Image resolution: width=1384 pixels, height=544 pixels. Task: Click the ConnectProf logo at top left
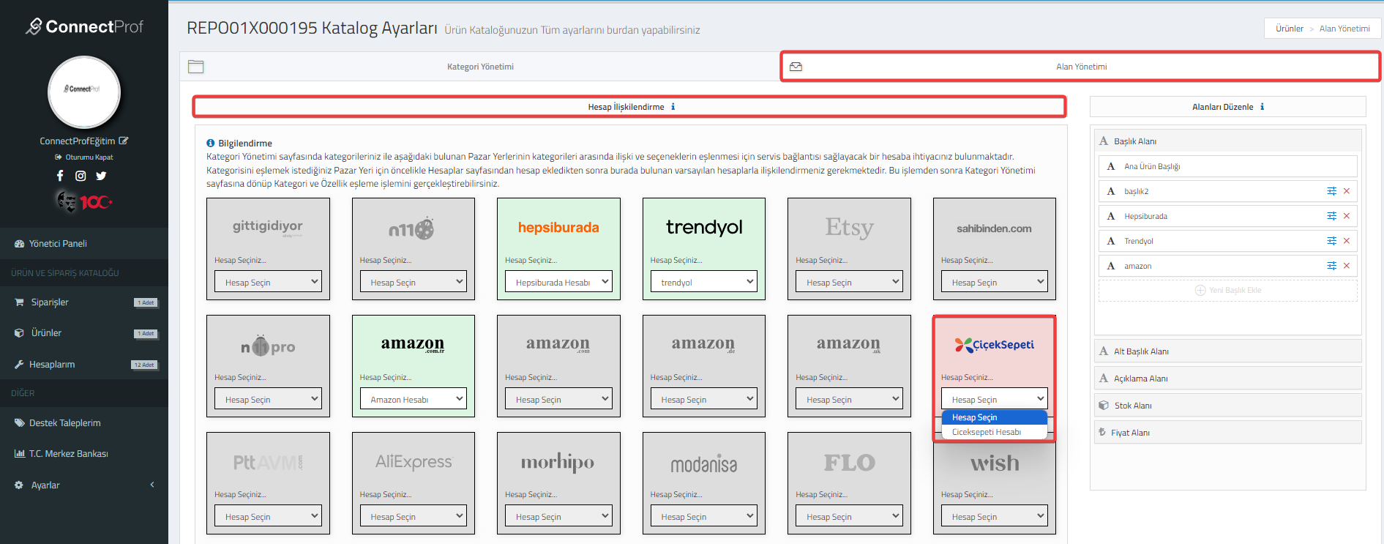[84, 26]
